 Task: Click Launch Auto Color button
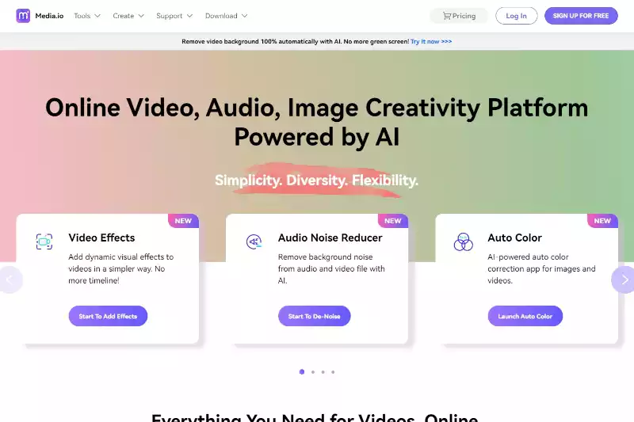[x=525, y=316]
